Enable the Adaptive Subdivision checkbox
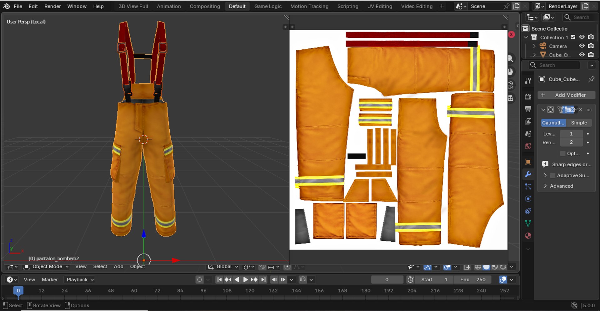Image resolution: width=600 pixels, height=311 pixels. coord(553,176)
